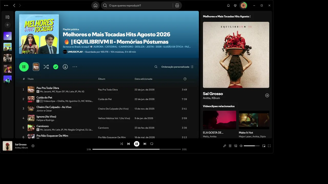Select the track Cuida do Pet title
328x184 pixels.
pos(44,97)
